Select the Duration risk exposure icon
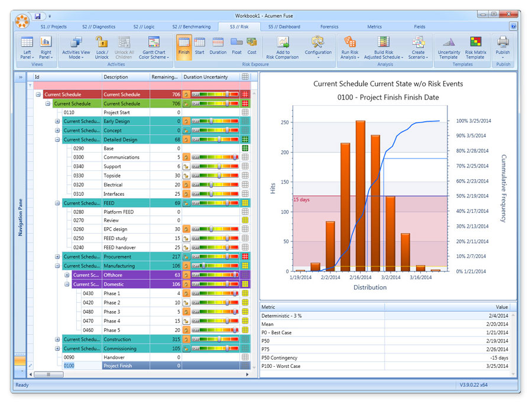Image resolution: width=532 pixels, height=404 pixels. 218,42
